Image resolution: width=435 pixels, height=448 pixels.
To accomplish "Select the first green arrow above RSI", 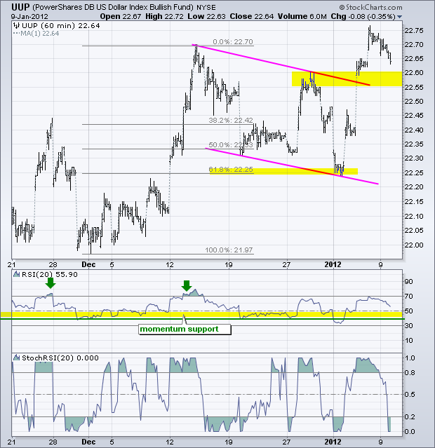I will pyautogui.click(x=51, y=283).
